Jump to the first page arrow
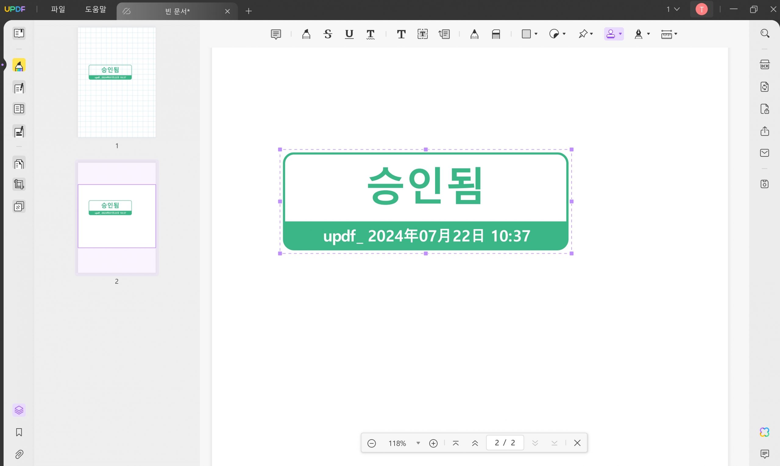 click(456, 443)
